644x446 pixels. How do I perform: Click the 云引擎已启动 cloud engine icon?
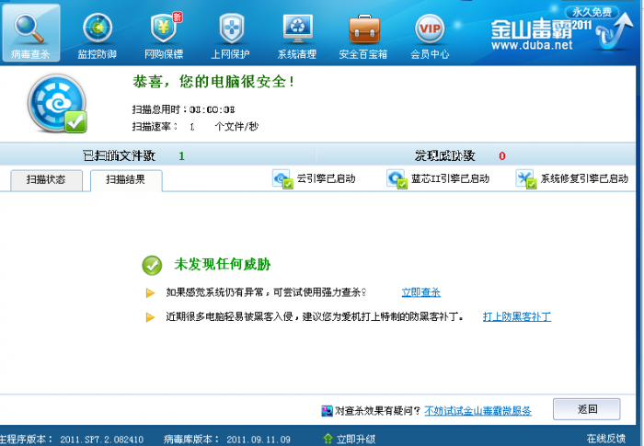point(282,179)
